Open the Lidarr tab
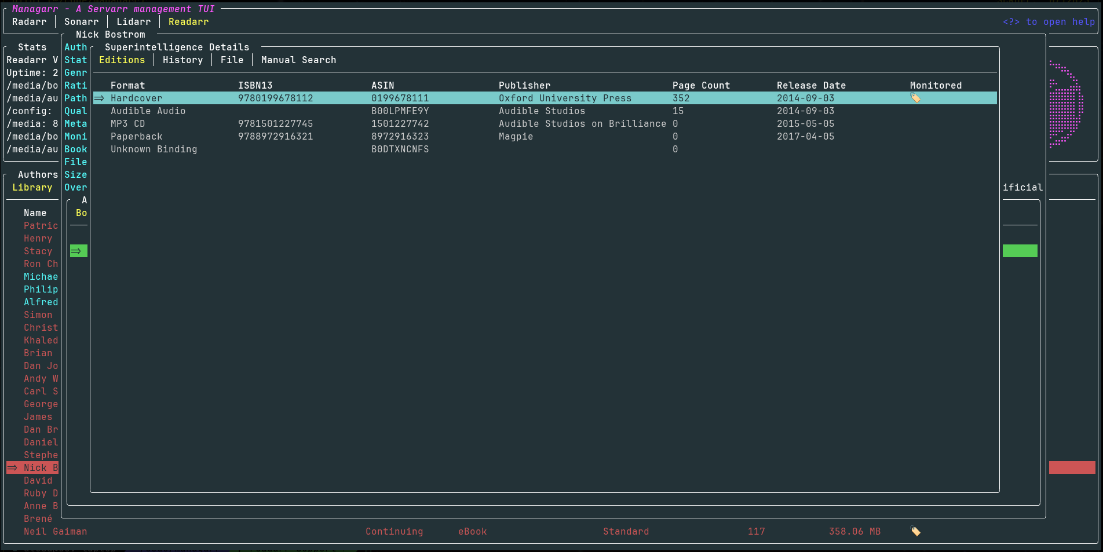Screen dimensions: 1103x552 (x=133, y=21)
